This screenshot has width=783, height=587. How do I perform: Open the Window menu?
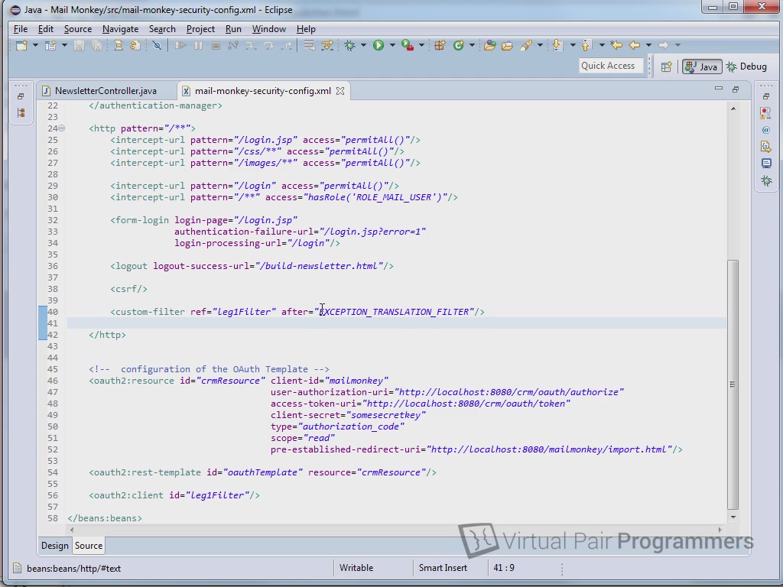(x=268, y=29)
